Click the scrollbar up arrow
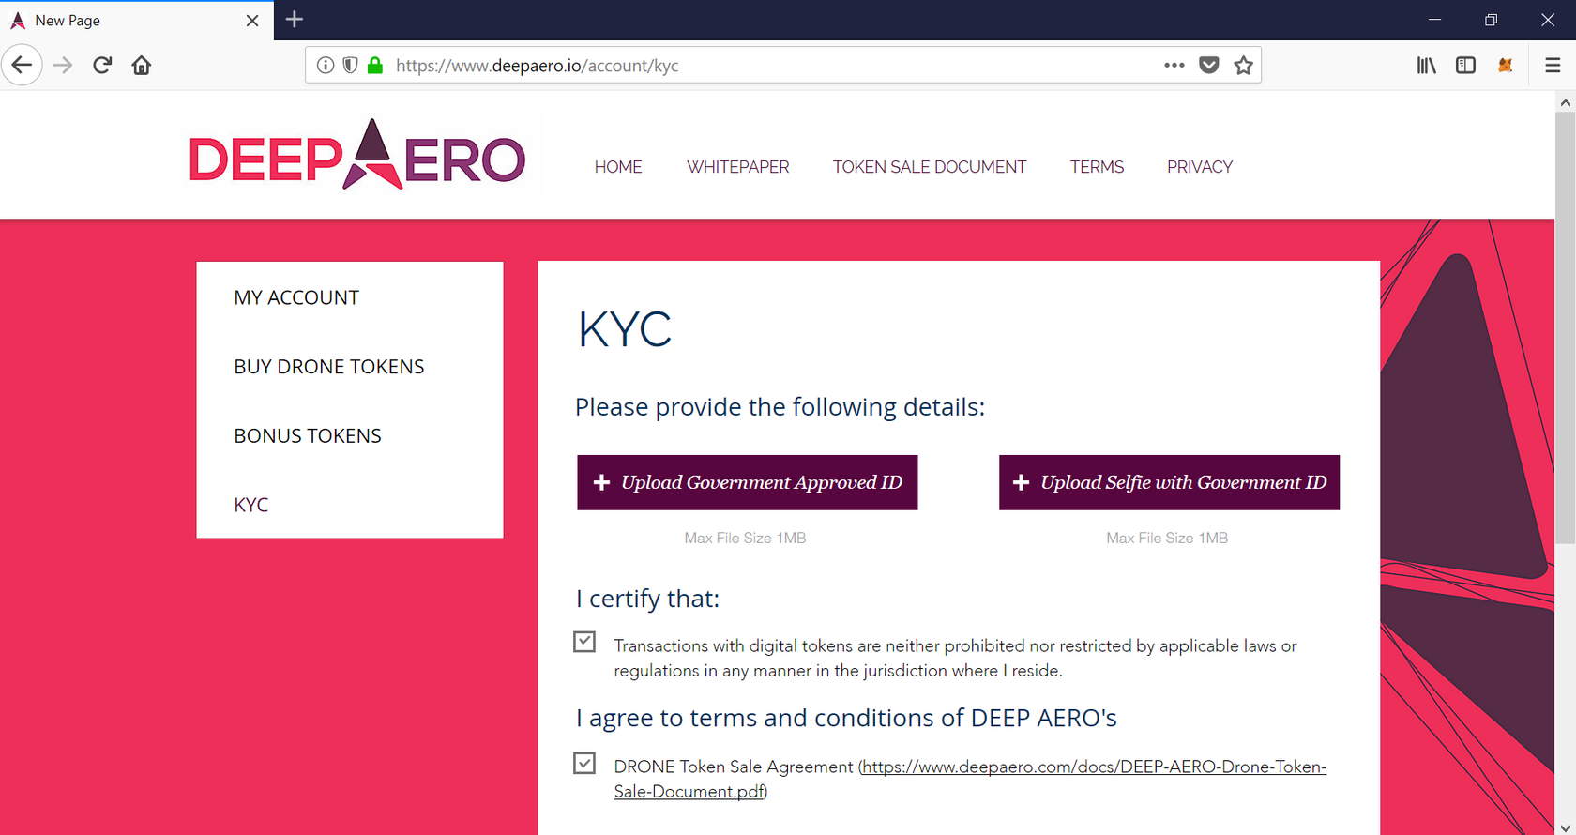 tap(1565, 101)
